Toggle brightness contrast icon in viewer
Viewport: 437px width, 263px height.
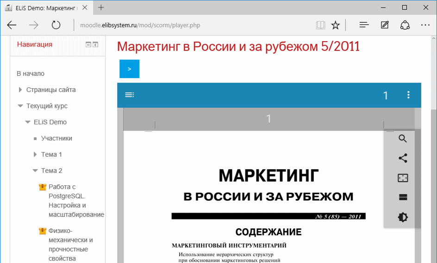click(x=402, y=217)
